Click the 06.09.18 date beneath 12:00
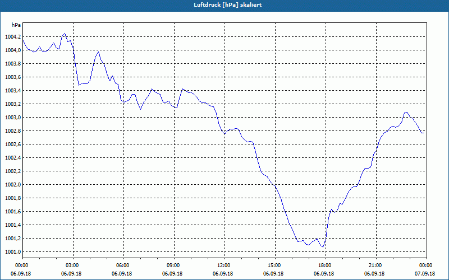449x280 pixels. click(x=223, y=273)
